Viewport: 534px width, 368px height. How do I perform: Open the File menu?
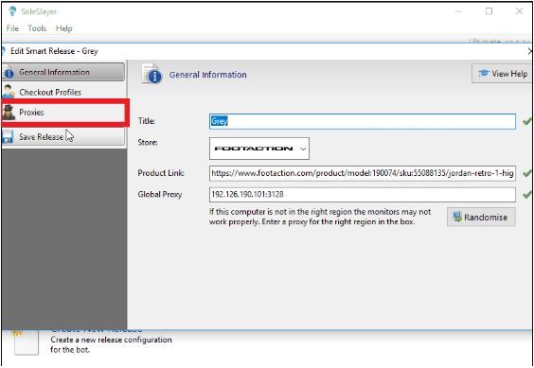click(x=12, y=28)
